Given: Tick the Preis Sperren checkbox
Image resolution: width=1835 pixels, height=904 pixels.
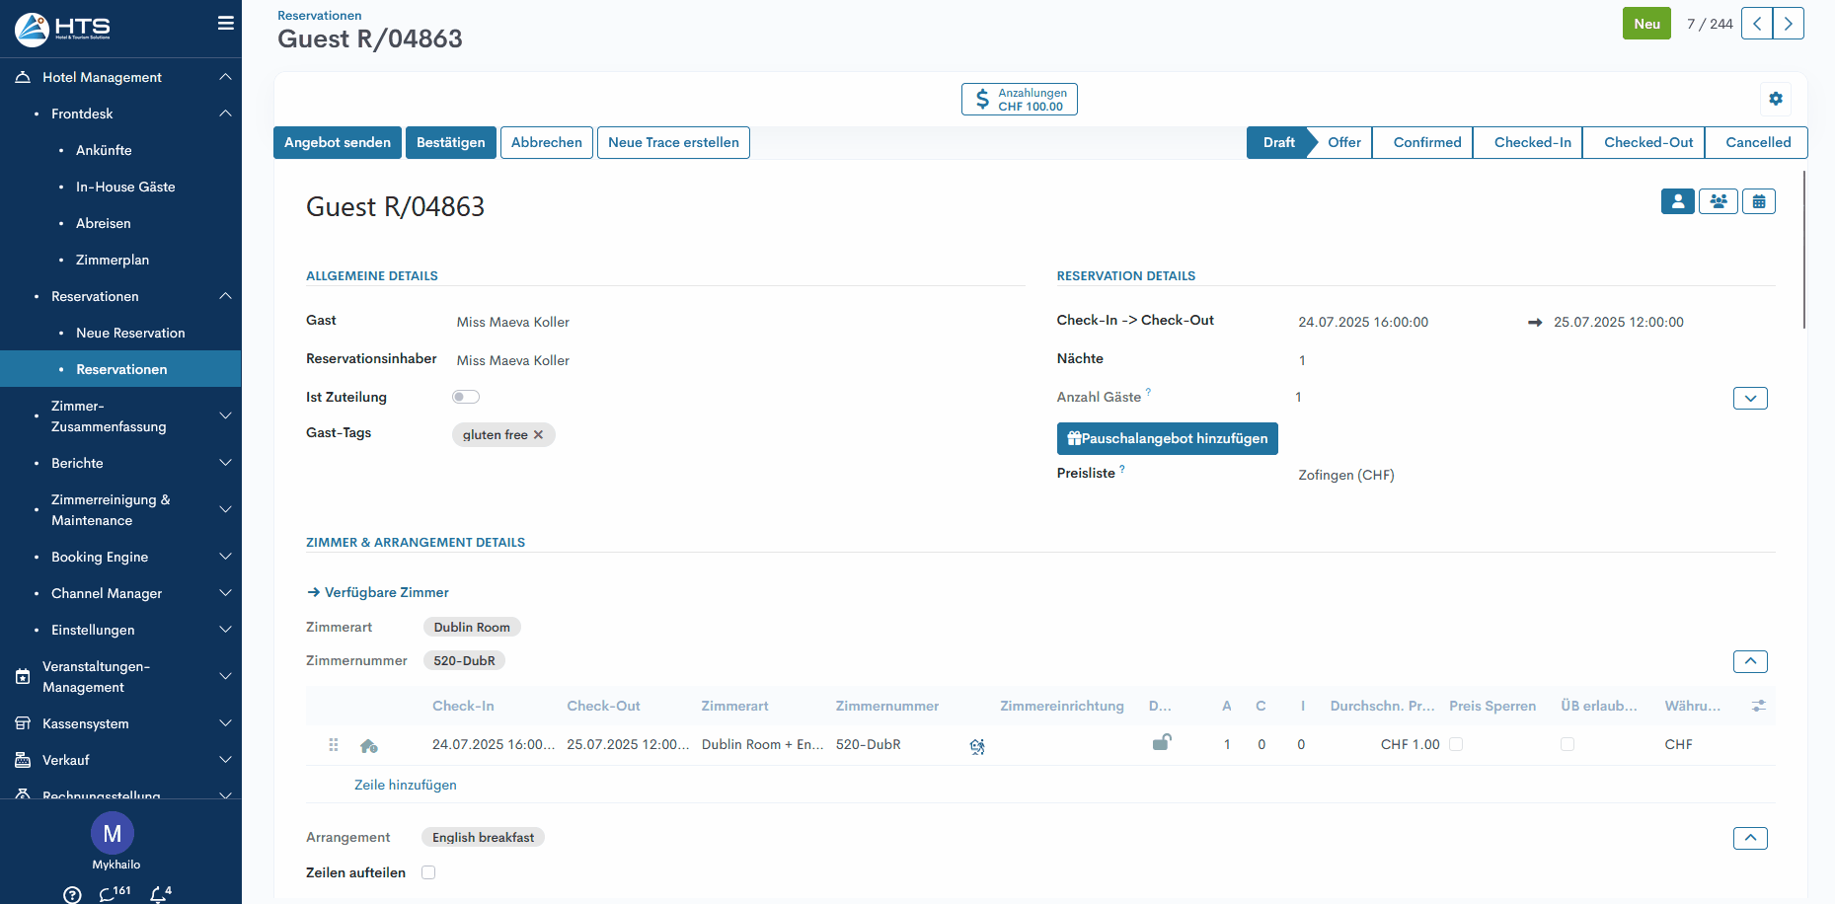Looking at the screenshot, I should (x=1456, y=744).
